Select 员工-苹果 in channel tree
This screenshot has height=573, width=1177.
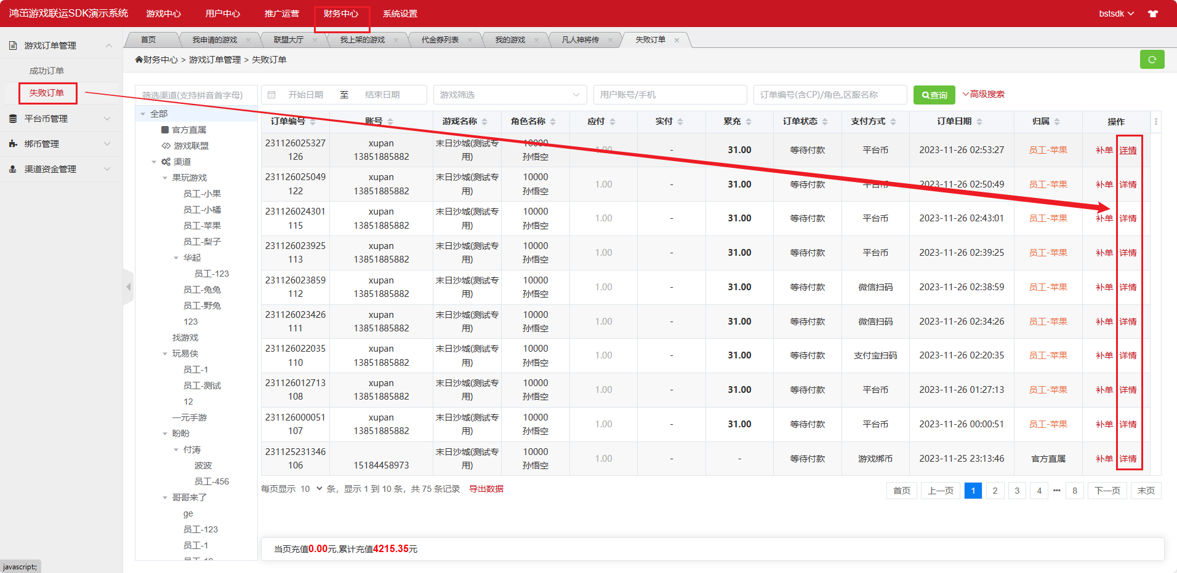(x=202, y=226)
